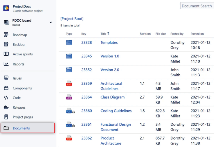This screenshot has height=149, width=223.
Task: Open the [Project Root] breadcrumb link
Action: tap(72, 19)
